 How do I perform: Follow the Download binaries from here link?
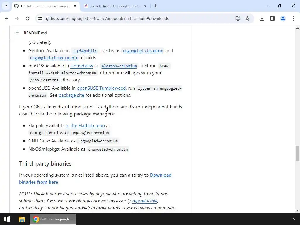click(x=95, y=178)
